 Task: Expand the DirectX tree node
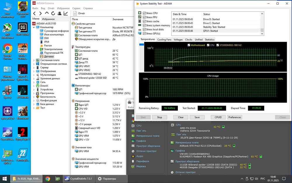tap(34, 86)
